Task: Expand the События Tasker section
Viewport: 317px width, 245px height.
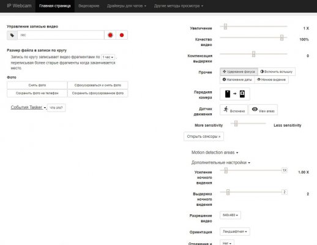Action: click(x=28, y=107)
